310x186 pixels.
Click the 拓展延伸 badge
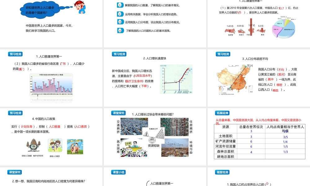pos(222,113)
